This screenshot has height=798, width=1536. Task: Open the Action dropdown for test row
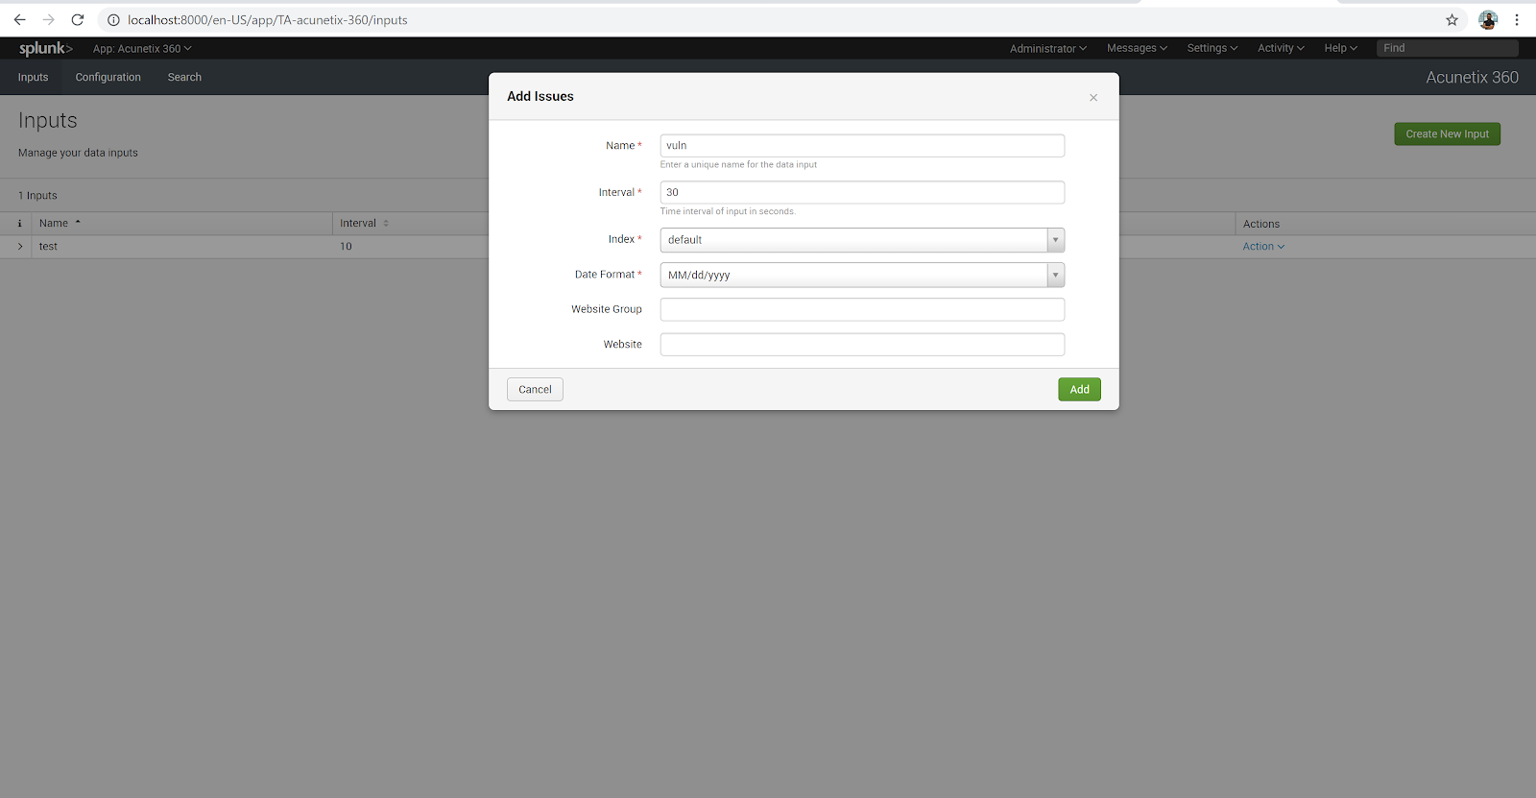[x=1263, y=247]
